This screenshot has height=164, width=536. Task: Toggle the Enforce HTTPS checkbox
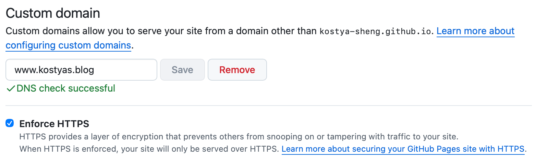[10, 123]
